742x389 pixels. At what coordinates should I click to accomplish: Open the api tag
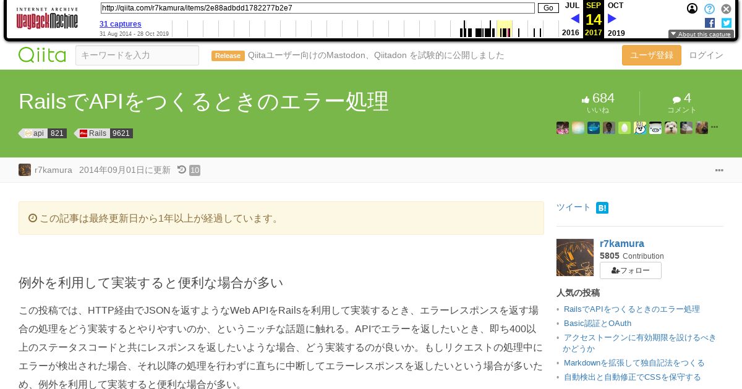[x=35, y=133]
